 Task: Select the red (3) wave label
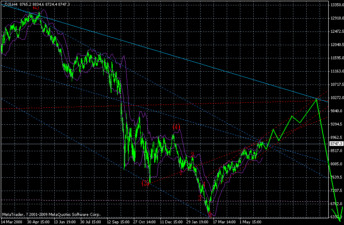(x=145, y=183)
